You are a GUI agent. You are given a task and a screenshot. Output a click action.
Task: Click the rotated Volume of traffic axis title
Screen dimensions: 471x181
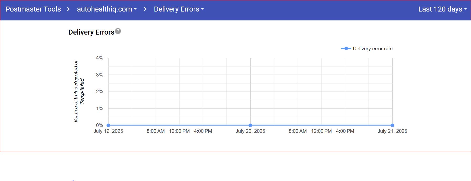pos(78,91)
